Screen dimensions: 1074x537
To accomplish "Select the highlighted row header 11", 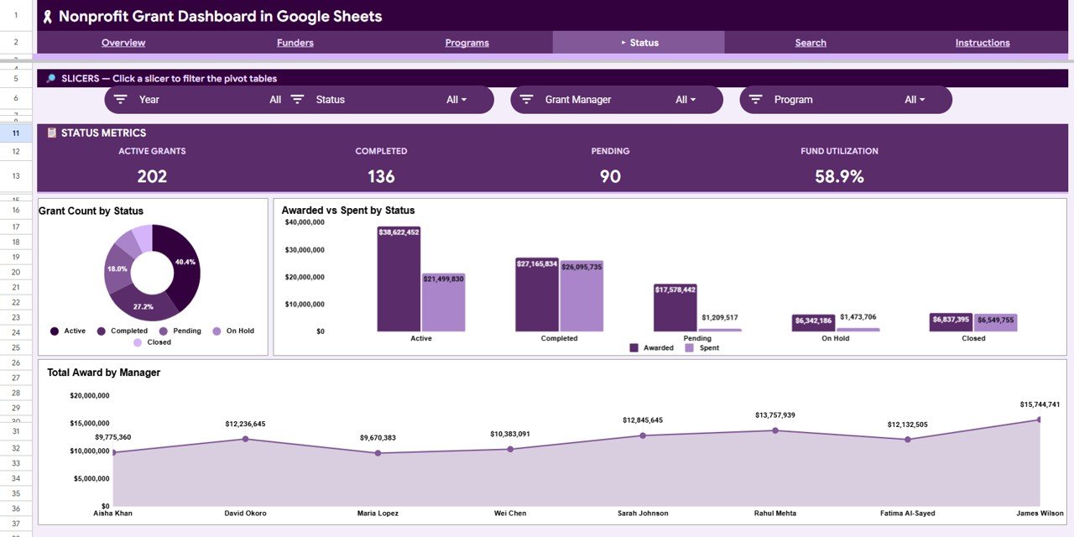I will click(16, 133).
